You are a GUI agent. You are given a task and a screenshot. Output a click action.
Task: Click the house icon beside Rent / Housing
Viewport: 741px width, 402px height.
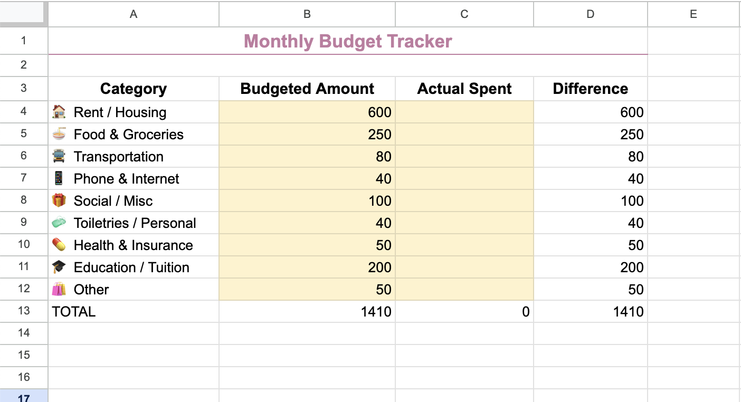click(60, 112)
